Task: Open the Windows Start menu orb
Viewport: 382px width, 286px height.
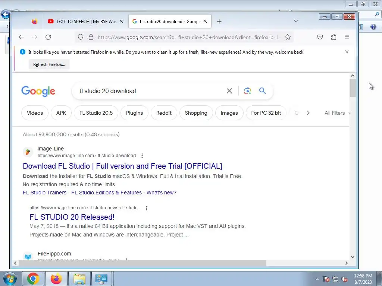Action: pos(10,279)
